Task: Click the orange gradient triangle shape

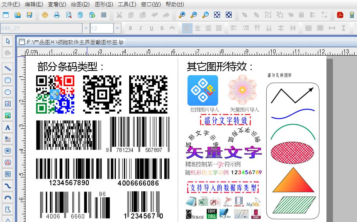Action: coord(293,180)
